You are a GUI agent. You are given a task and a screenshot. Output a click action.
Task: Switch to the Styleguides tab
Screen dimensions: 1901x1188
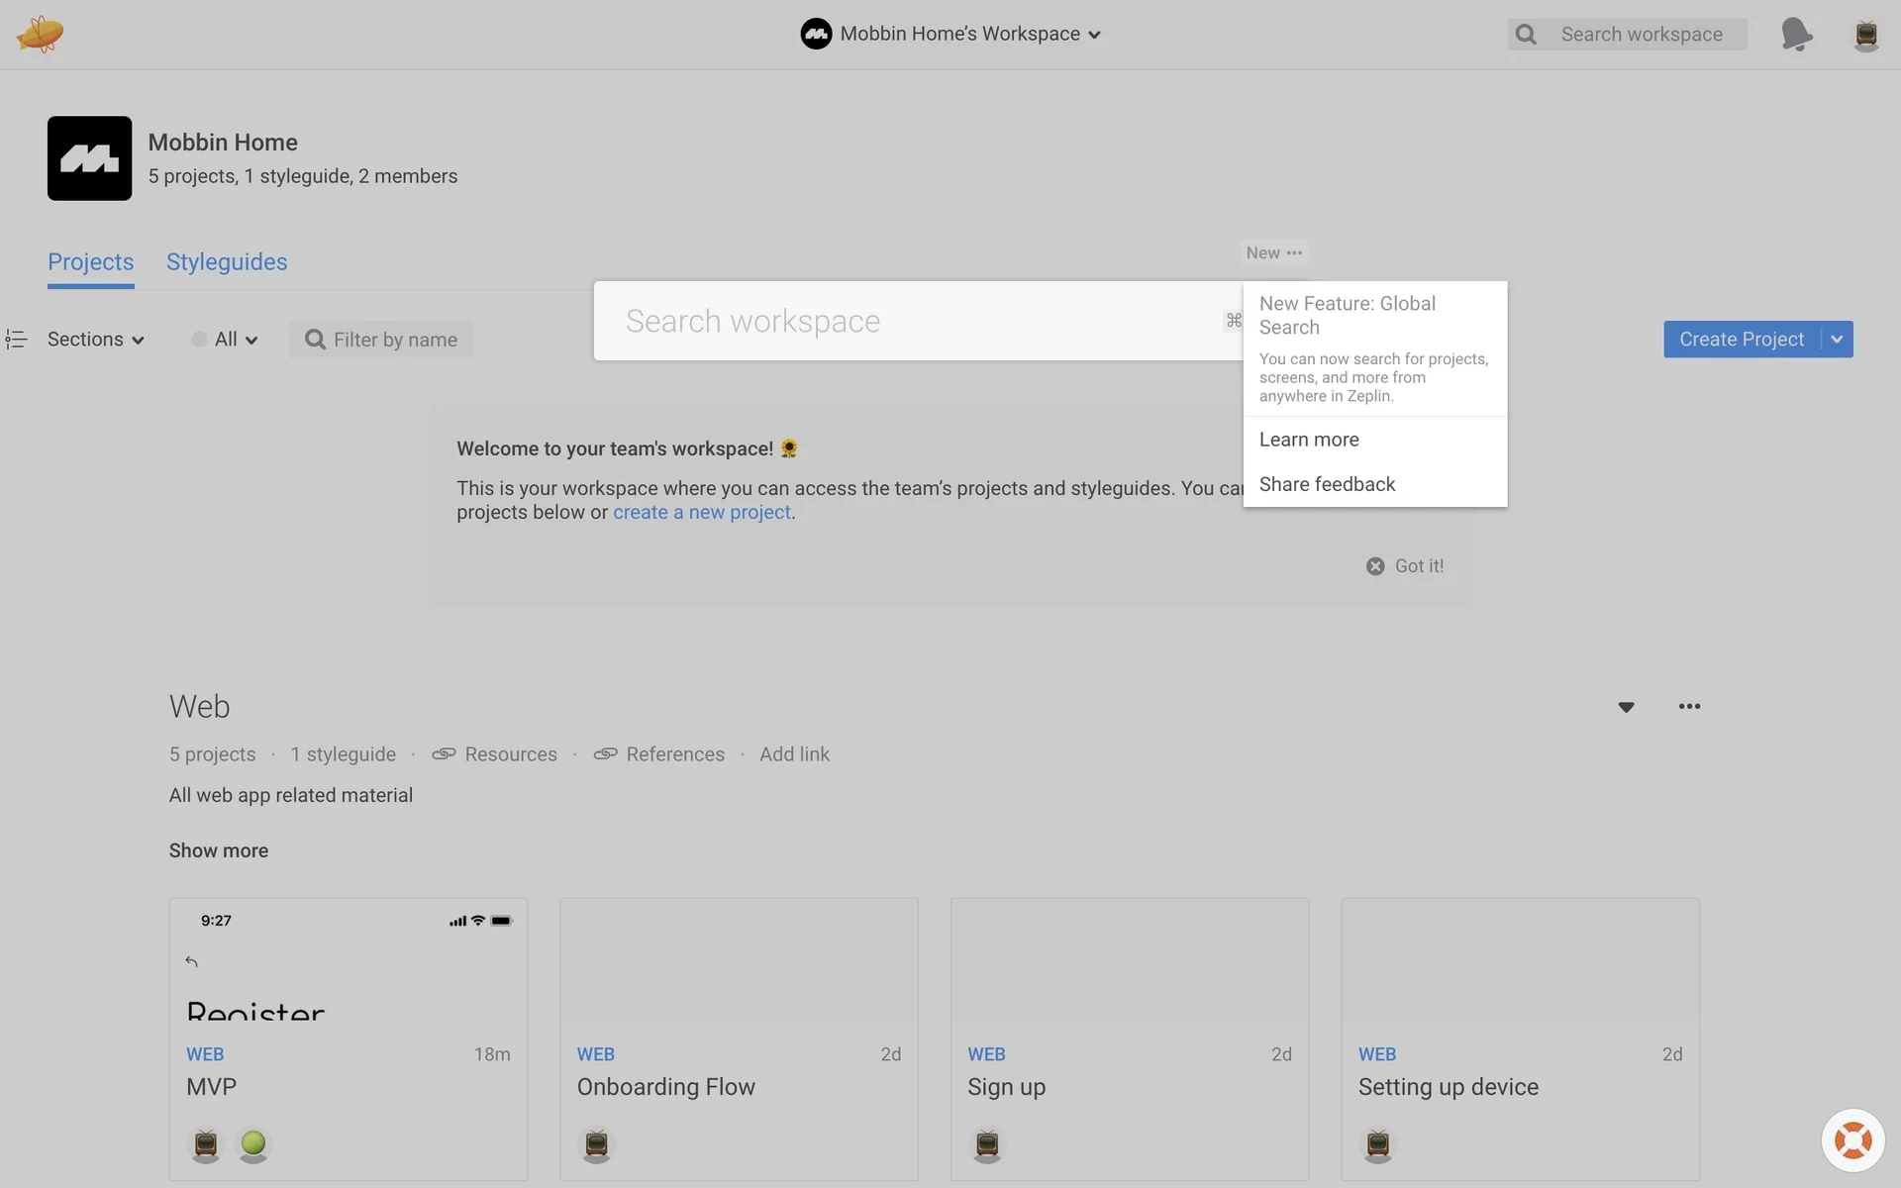(227, 262)
